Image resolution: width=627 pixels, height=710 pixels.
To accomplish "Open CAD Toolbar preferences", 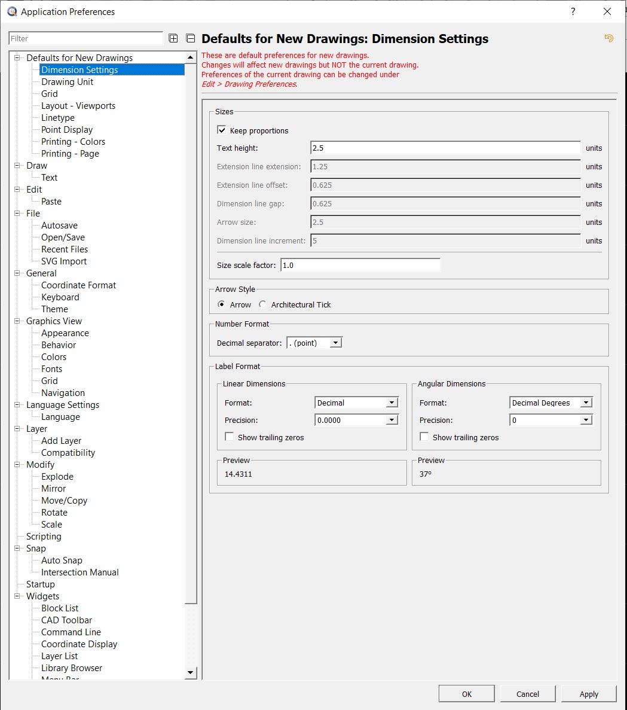I will 66,620.
